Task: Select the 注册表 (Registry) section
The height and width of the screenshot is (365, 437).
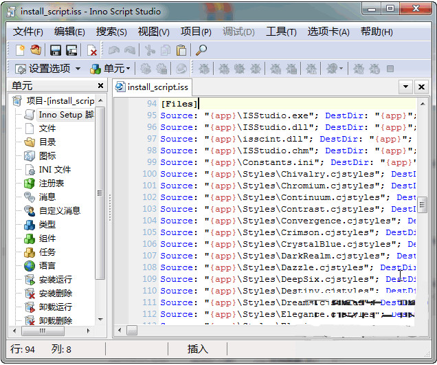Action: (x=51, y=184)
